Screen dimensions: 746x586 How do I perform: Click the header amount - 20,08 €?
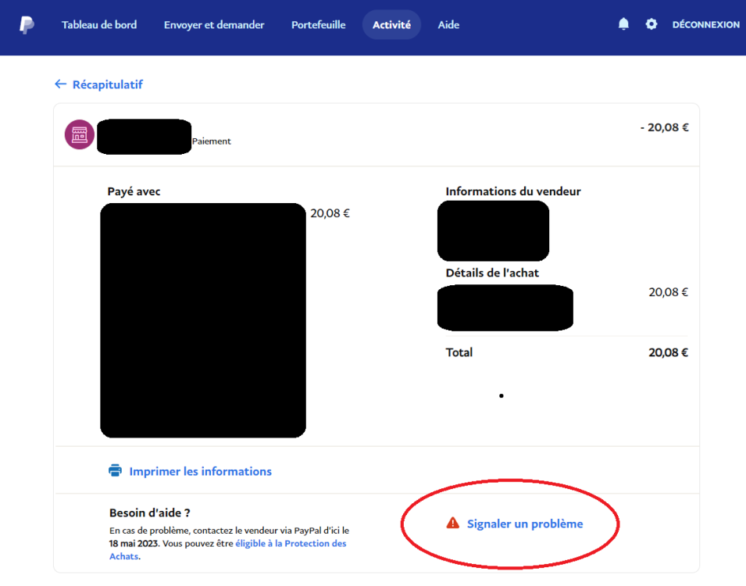pos(665,127)
